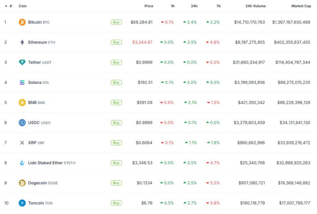Open the Solana SOL coin page
317x214 pixels.
(x=39, y=82)
